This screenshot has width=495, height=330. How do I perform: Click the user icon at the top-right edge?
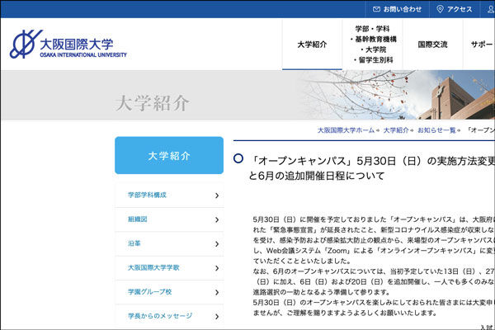click(491, 9)
